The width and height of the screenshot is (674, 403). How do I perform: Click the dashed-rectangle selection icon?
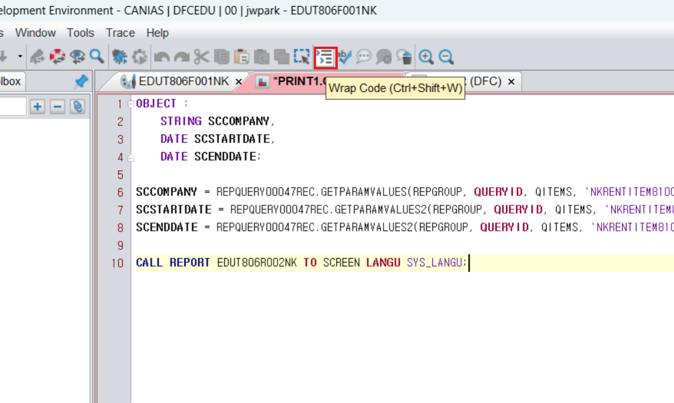302,57
